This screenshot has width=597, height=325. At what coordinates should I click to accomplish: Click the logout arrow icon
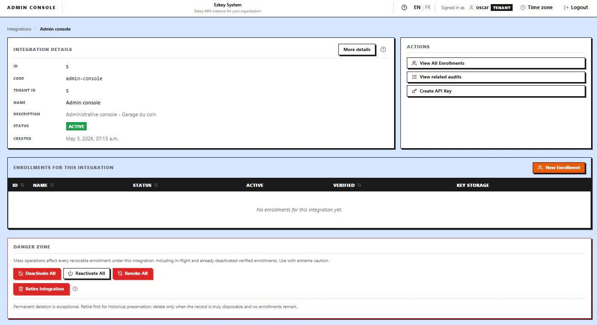coord(566,8)
